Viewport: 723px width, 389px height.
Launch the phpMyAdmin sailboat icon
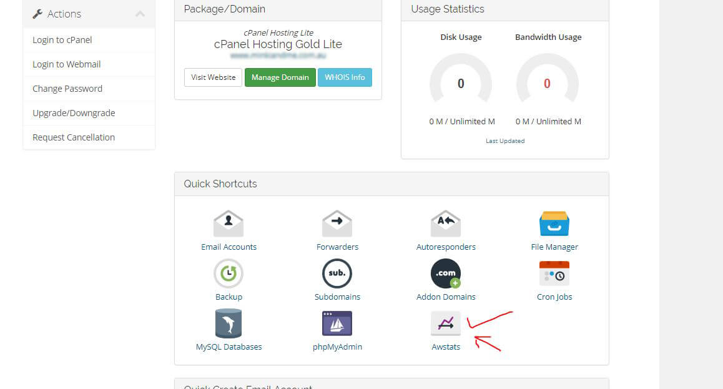click(337, 323)
